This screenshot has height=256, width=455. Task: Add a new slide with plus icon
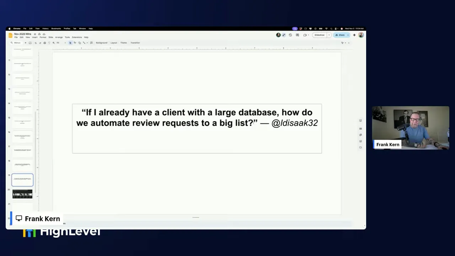pos(26,43)
